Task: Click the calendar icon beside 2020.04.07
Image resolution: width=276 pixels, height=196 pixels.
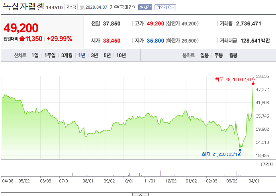Action: pyautogui.click(x=82, y=8)
